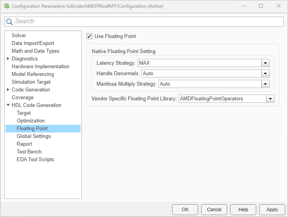Uncheck the Use Floating Point checkbox

coord(90,36)
